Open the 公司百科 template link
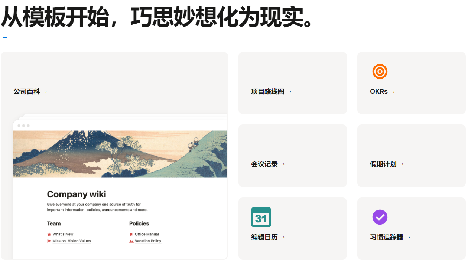Image resolution: width=468 pixels, height=266 pixels. [x=31, y=92]
